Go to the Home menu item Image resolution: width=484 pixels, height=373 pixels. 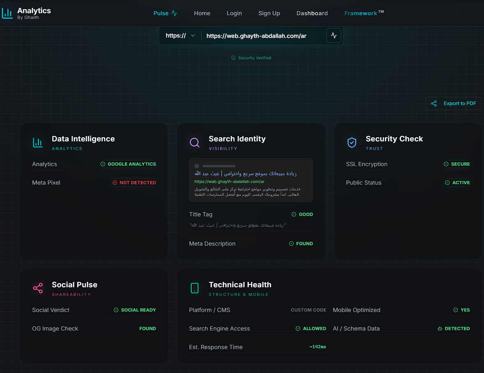pos(202,13)
